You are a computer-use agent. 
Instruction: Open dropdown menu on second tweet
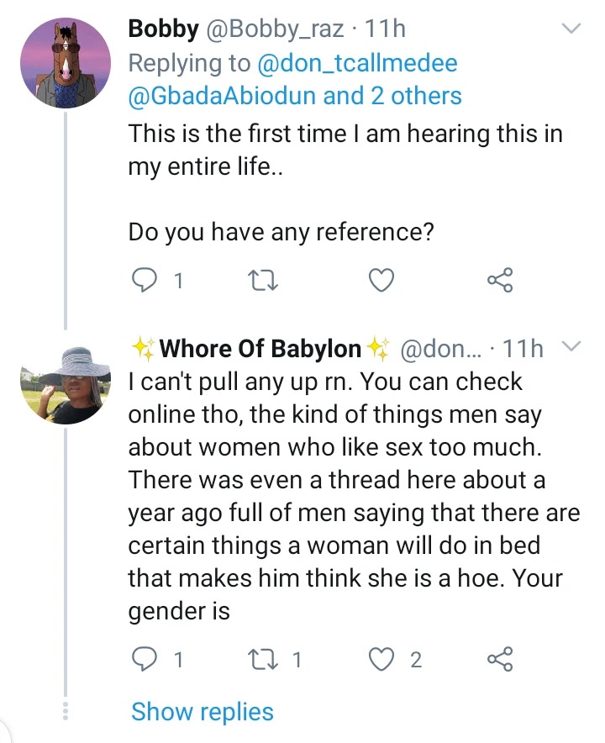coord(571,348)
